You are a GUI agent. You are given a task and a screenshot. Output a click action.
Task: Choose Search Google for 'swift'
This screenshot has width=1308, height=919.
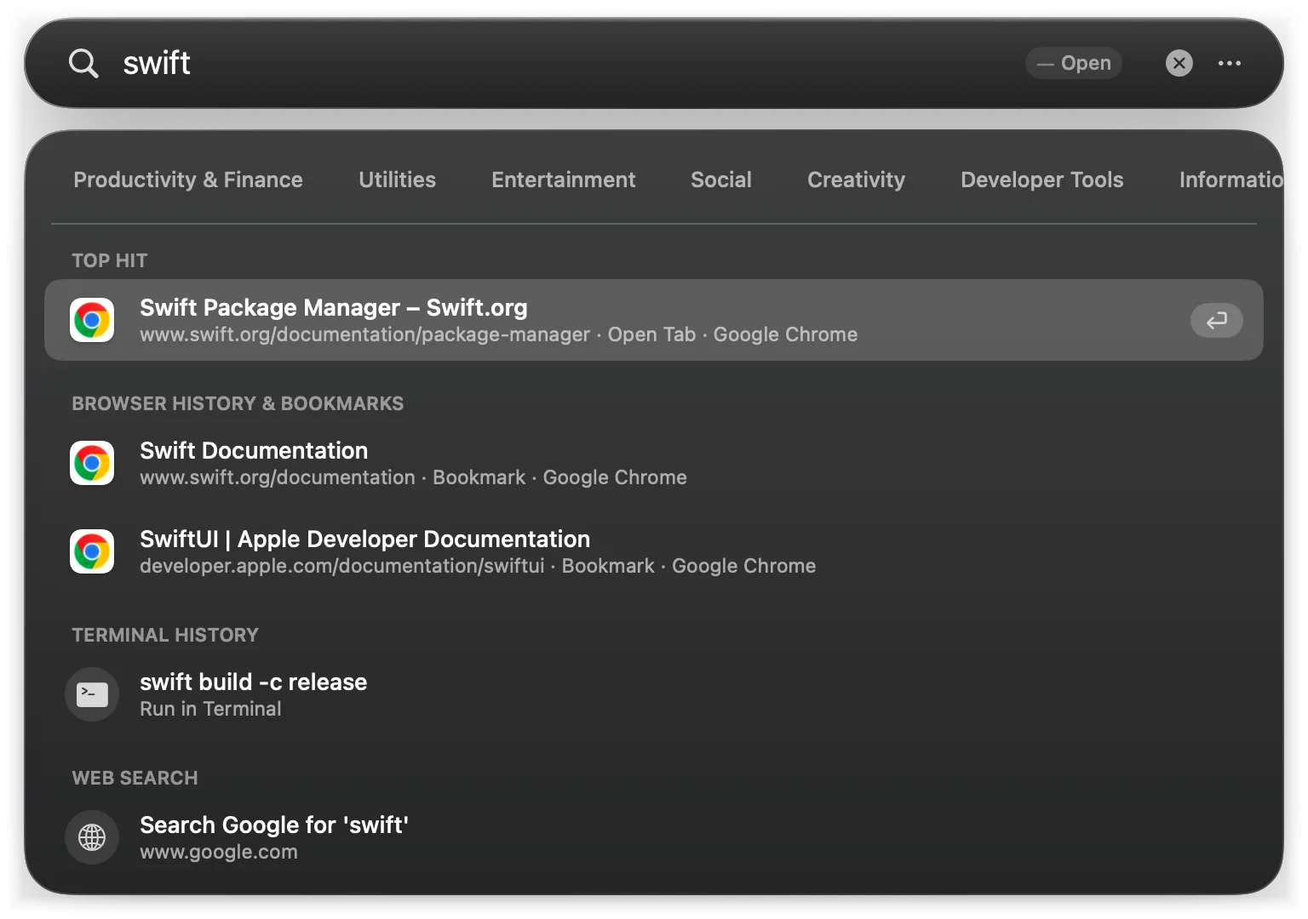(x=653, y=837)
